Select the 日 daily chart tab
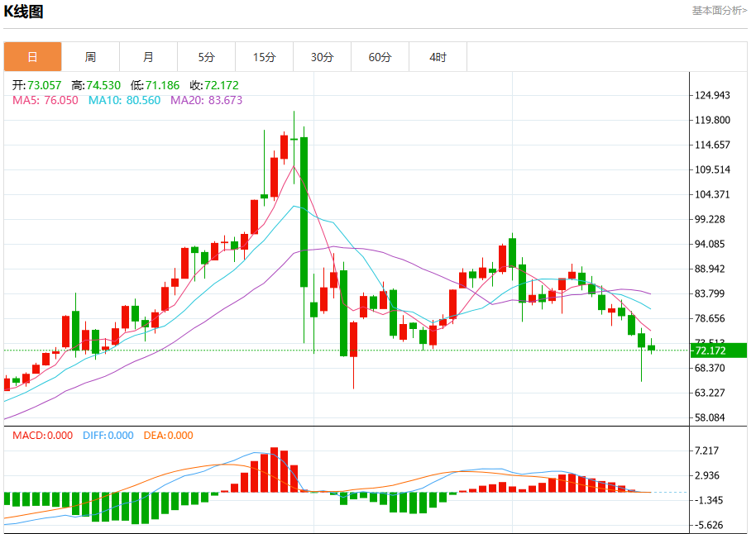756x534 pixels. [33, 57]
